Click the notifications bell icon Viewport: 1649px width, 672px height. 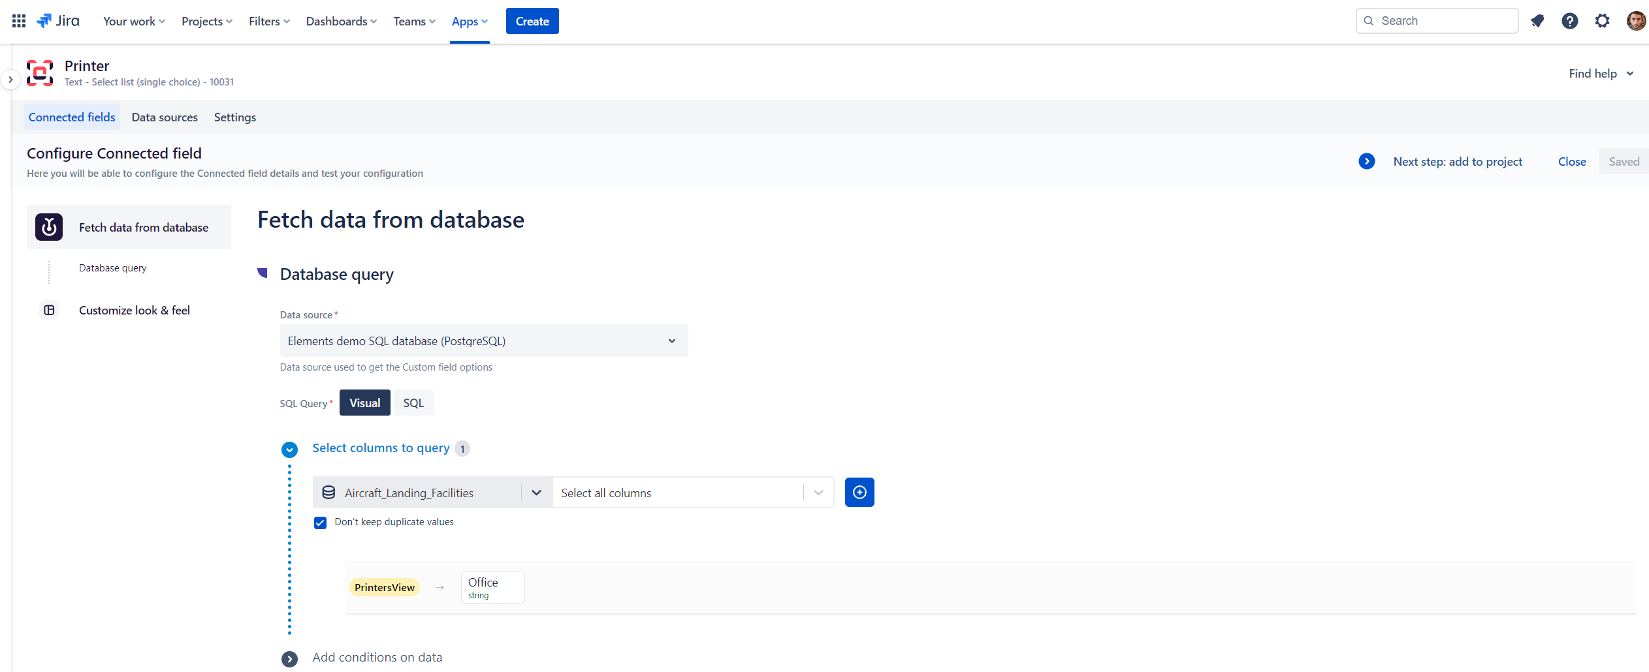pos(1537,21)
